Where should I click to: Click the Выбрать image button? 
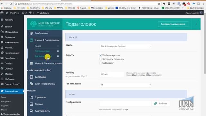(x=161, y=103)
